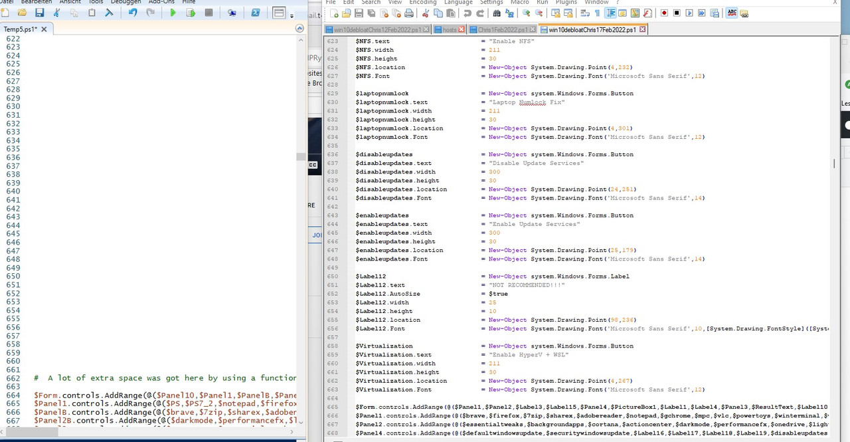
Task: Click line number 650 in Notepad++ margin
Action: pyautogui.click(x=333, y=276)
